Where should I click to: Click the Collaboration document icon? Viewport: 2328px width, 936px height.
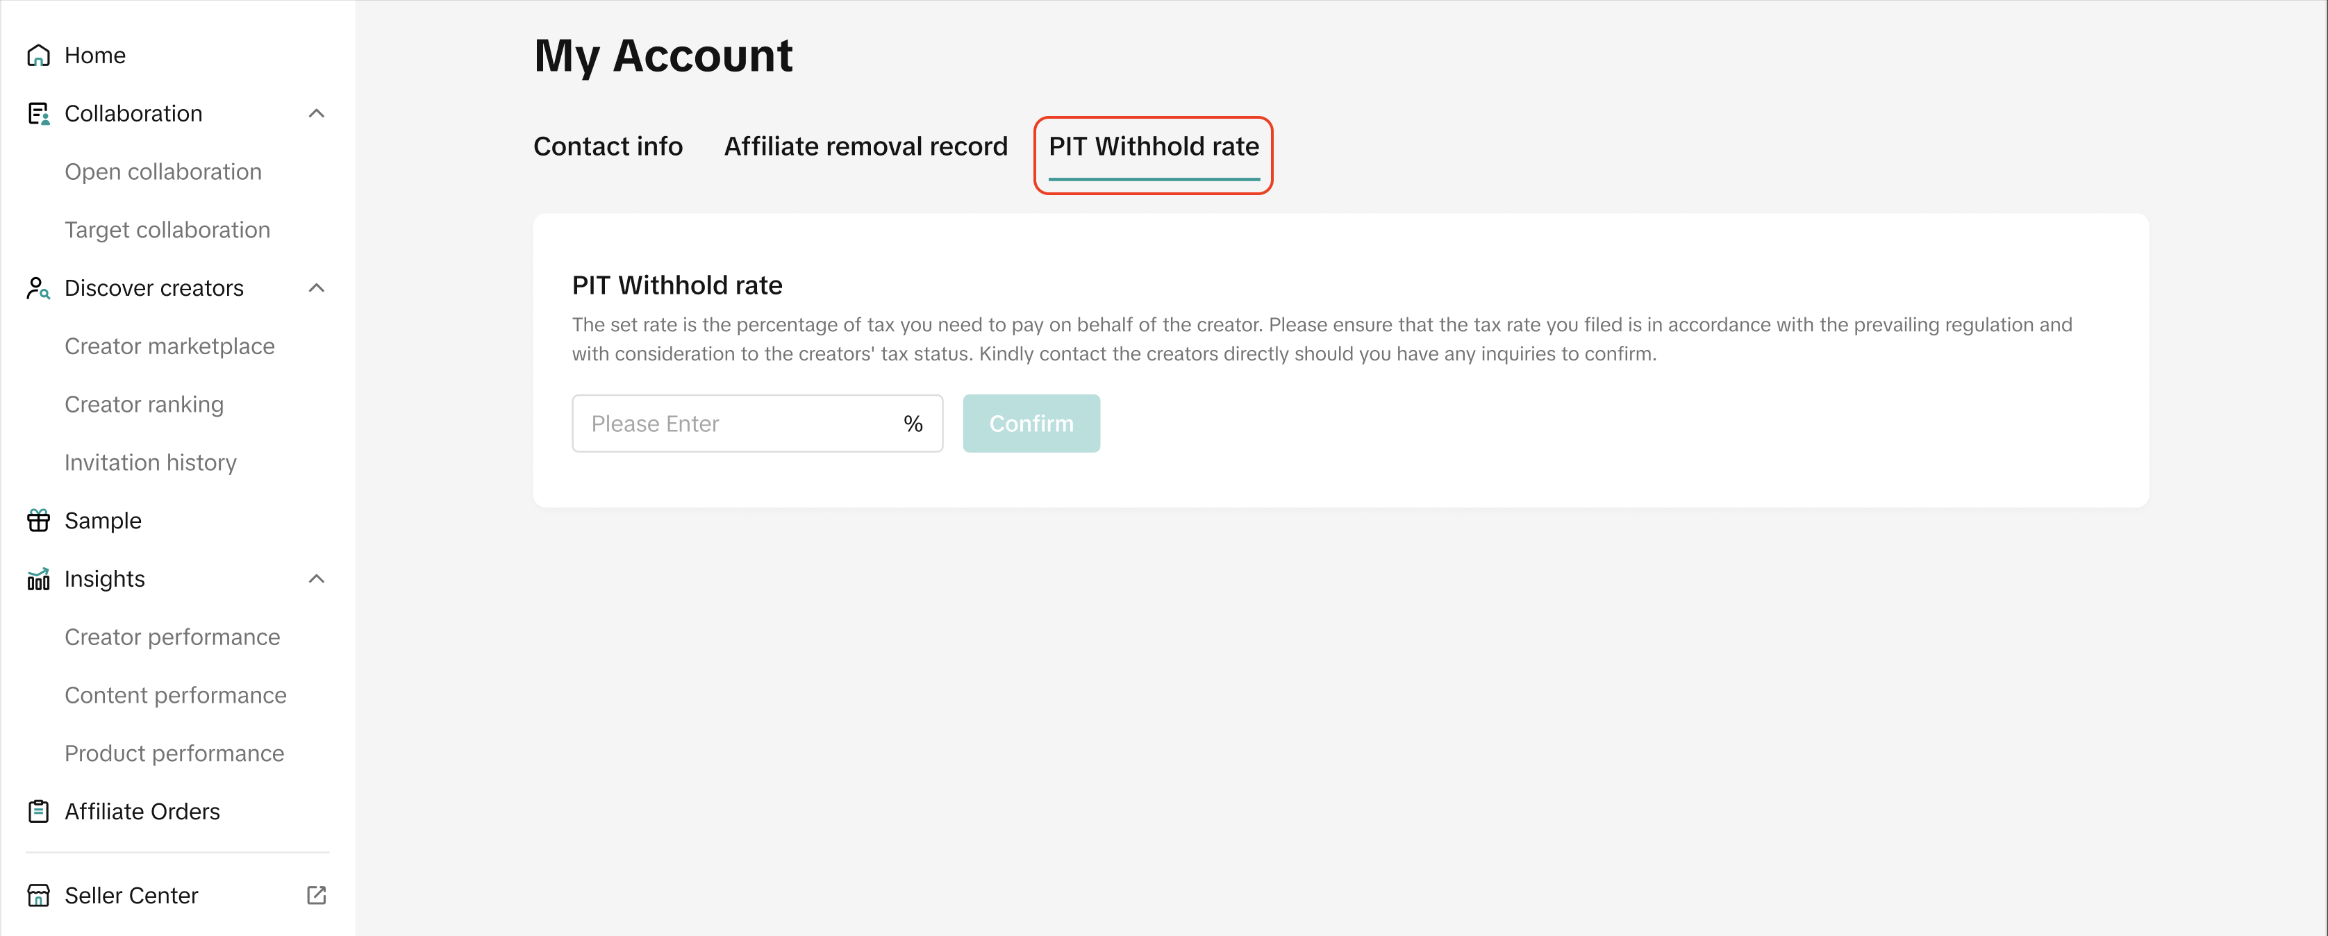tap(38, 114)
